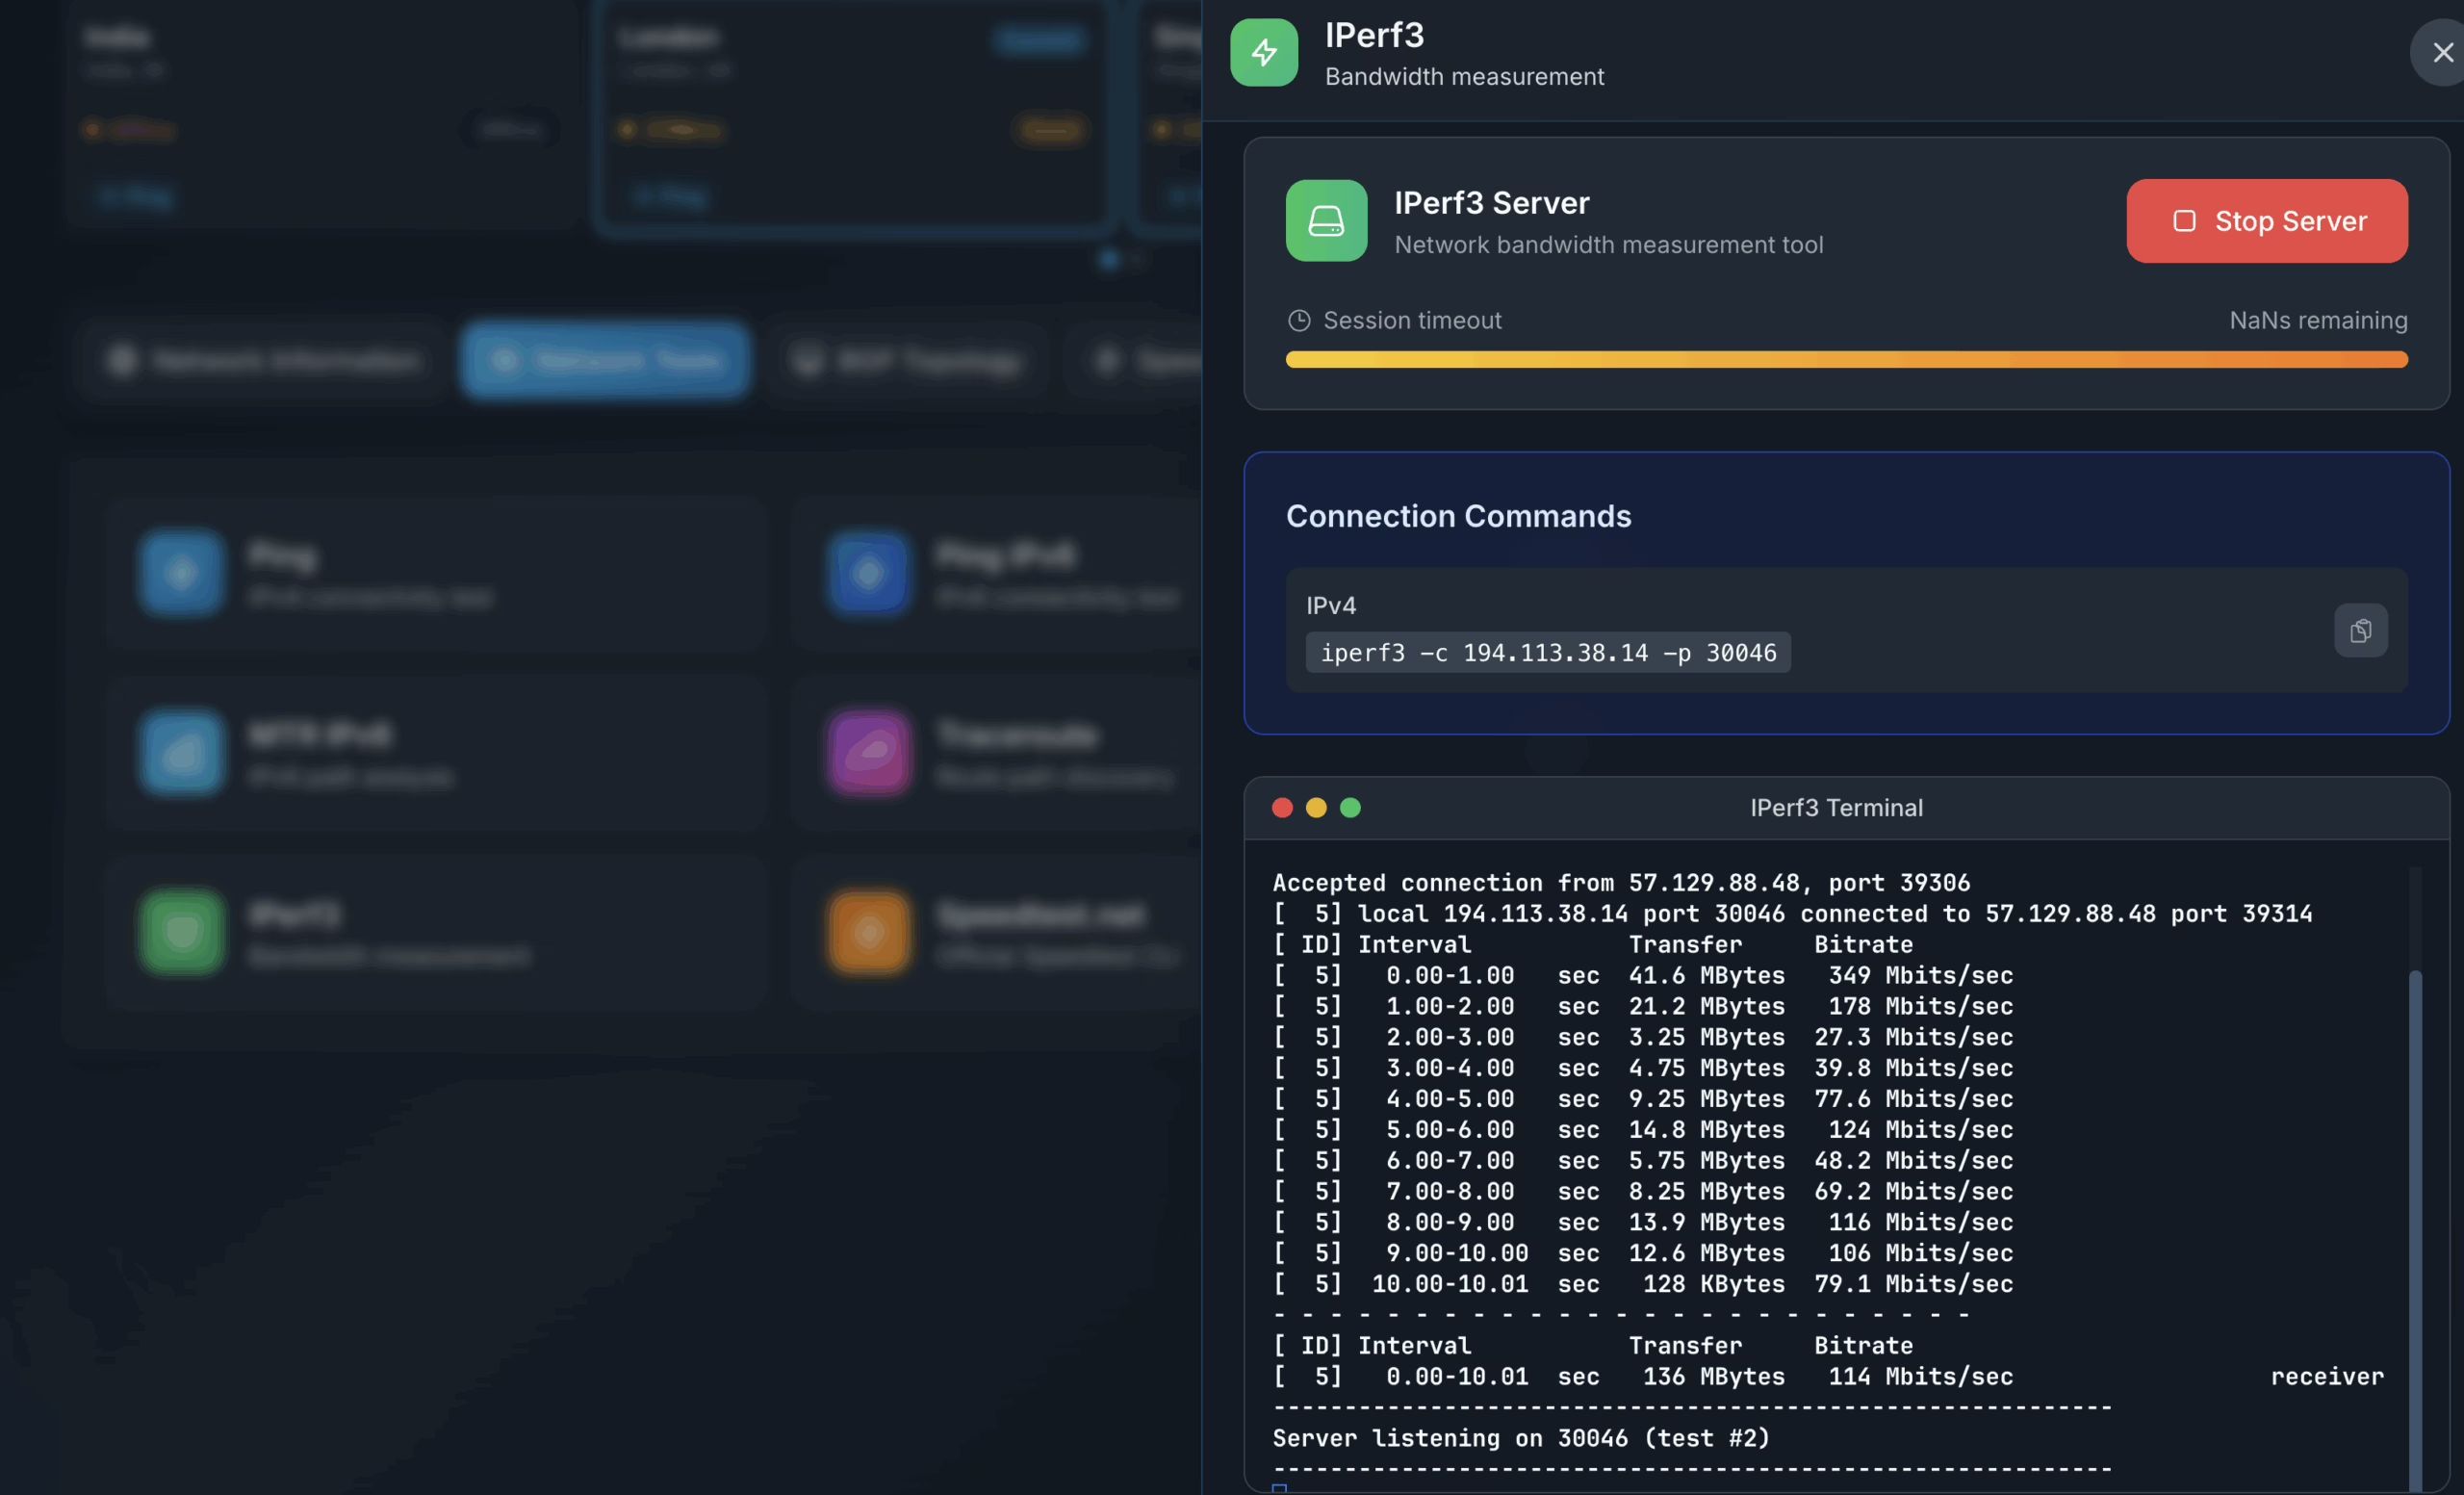Click the 'IPv4' label
Screen dimensions: 2464x1495
[x=1331, y=605]
